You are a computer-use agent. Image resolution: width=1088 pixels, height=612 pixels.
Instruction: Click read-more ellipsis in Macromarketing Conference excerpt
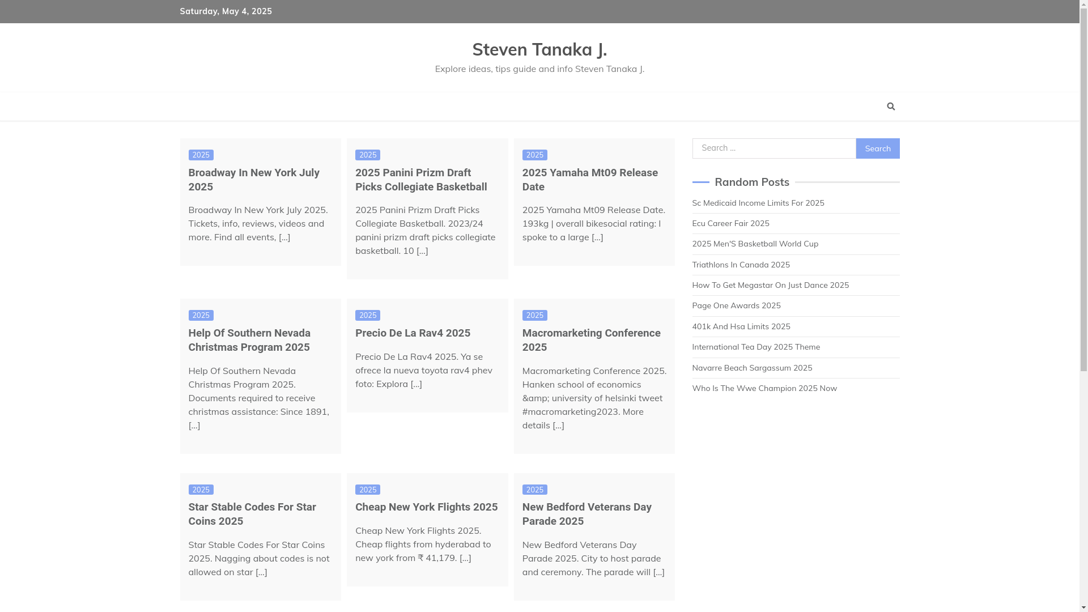558,425
